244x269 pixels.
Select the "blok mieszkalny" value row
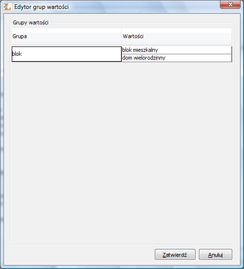(x=177, y=50)
